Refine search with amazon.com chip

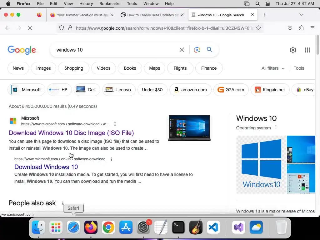pos(190,90)
